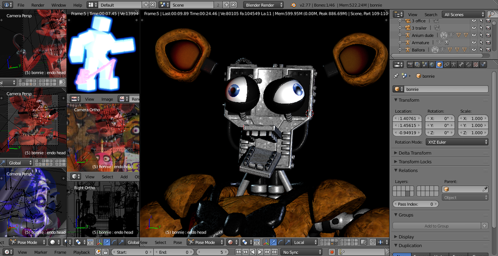Open the No Sync playback dropdown
The width and height of the screenshot is (498, 256).
point(301,252)
